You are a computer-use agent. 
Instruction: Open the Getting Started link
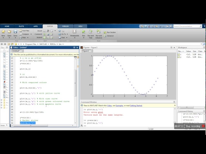[136, 106]
